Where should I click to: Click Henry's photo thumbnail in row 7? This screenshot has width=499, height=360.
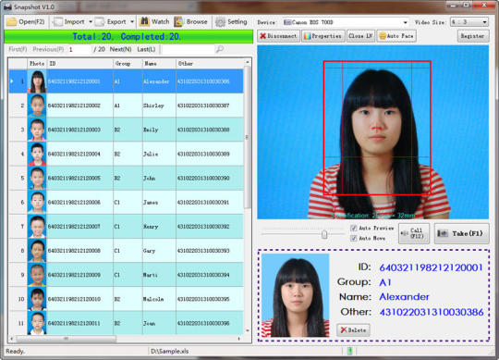(37, 227)
